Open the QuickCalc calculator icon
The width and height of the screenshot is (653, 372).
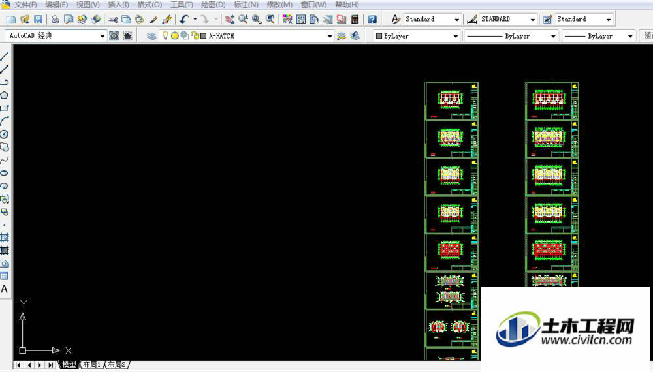(x=355, y=19)
